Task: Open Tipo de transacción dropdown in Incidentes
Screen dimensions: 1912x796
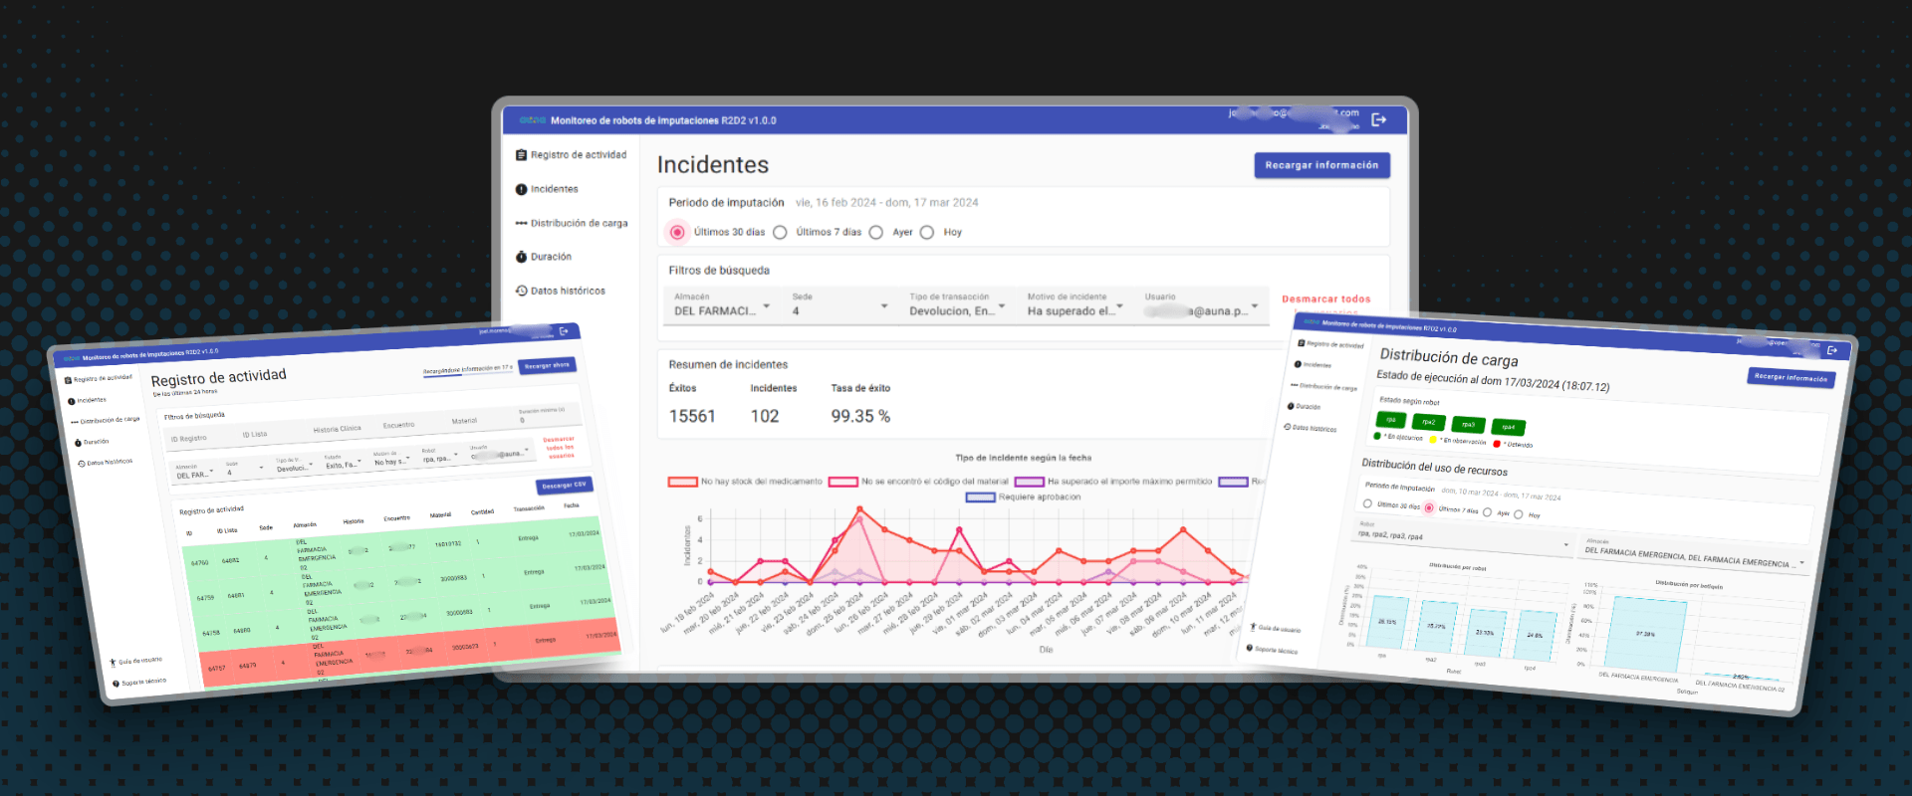Action: [x=957, y=305]
